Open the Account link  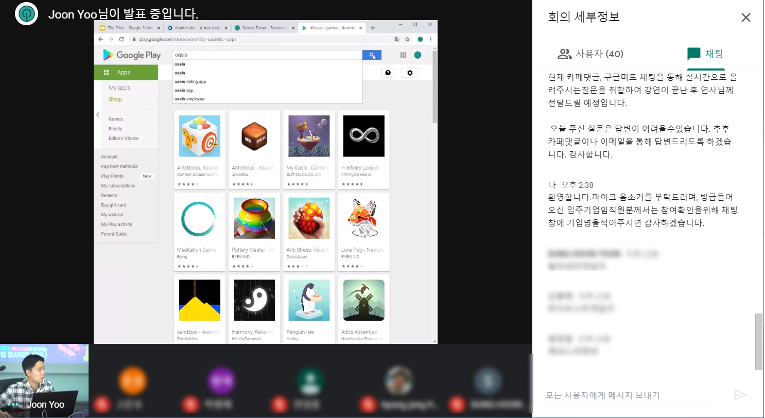pos(109,156)
